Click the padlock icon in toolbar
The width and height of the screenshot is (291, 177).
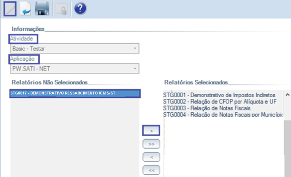coord(60,9)
